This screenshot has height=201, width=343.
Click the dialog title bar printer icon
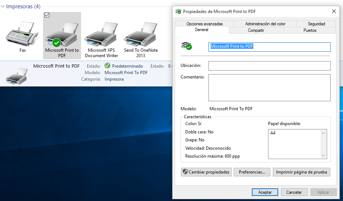click(x=178, y=12)
